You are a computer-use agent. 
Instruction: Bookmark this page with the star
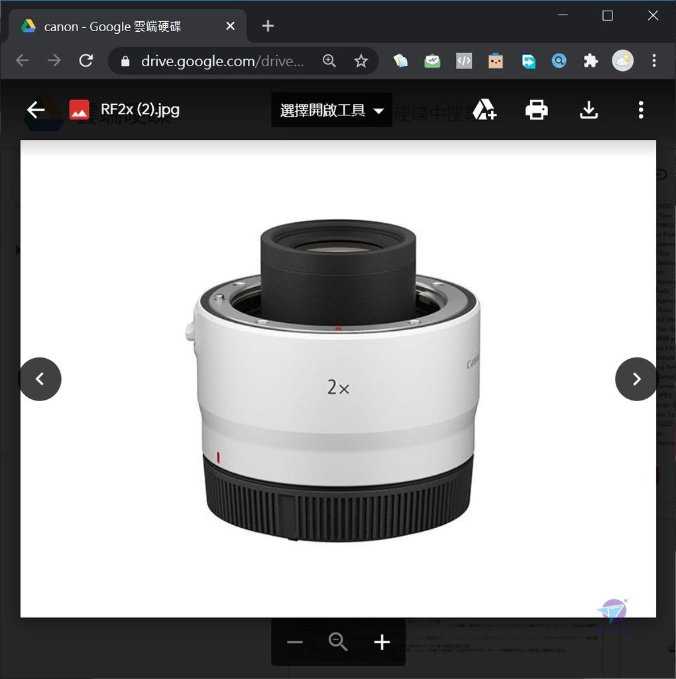(361, 60)
